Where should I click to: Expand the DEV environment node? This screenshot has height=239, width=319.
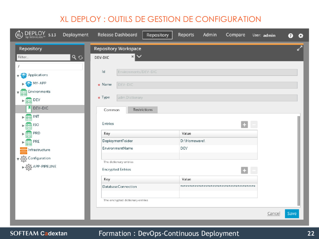click(x=23, y=101)
